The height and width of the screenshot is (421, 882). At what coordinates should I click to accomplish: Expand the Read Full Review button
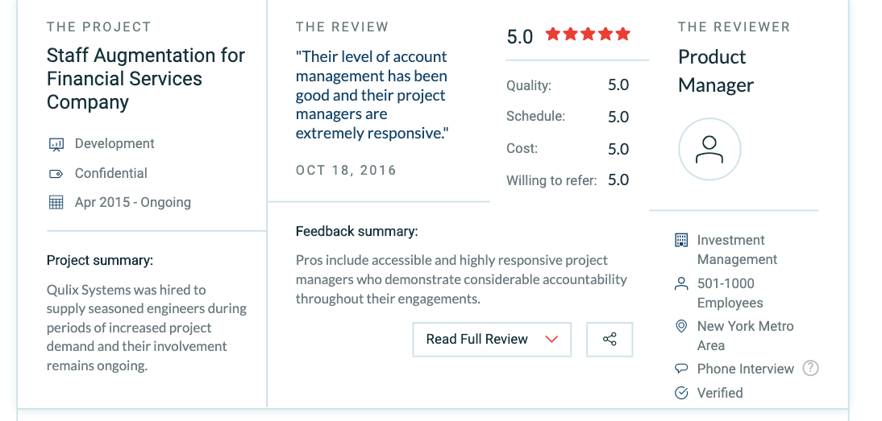pos(477,340)
